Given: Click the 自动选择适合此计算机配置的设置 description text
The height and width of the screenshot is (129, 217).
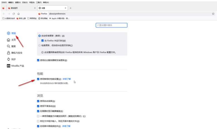Looking at the screenshot, I should pyautogui.click(x=54, y=83).
